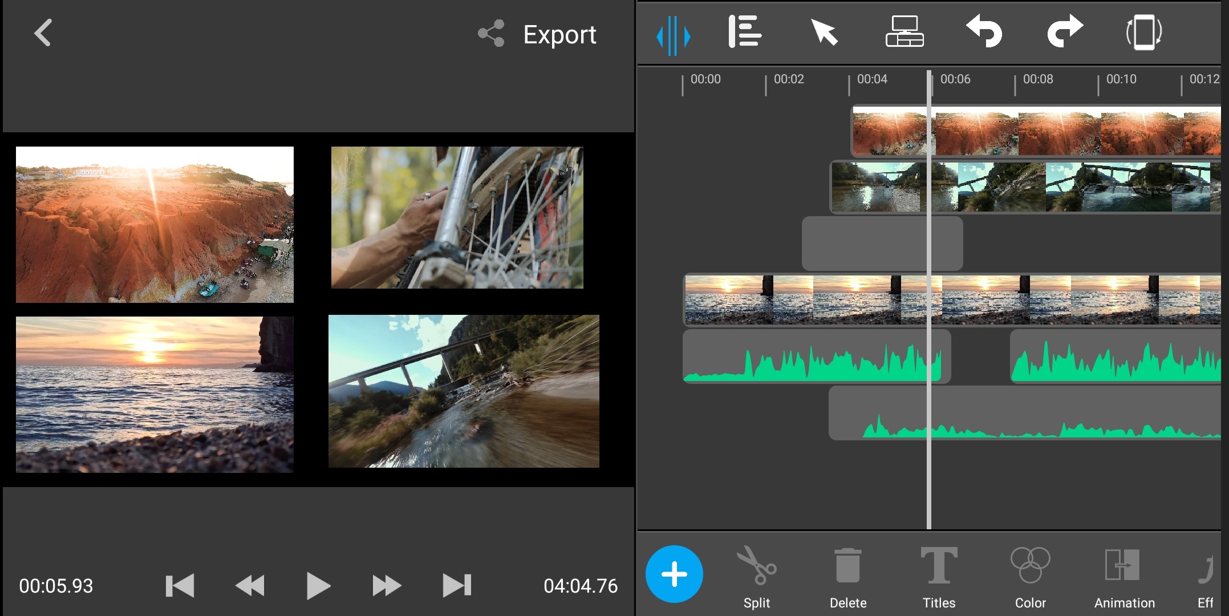Open the Animation tool
The width and height of the screenshot is (1229, 616).
click(x=1123, y=576)
